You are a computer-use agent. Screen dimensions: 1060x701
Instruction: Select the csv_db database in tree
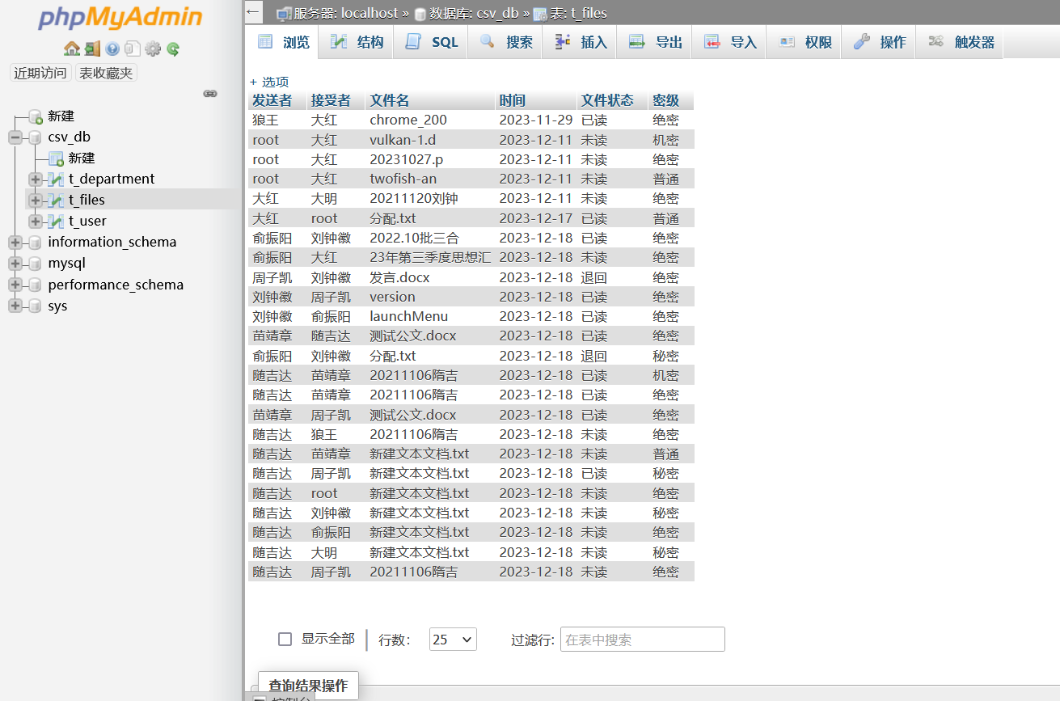(70, 137)
